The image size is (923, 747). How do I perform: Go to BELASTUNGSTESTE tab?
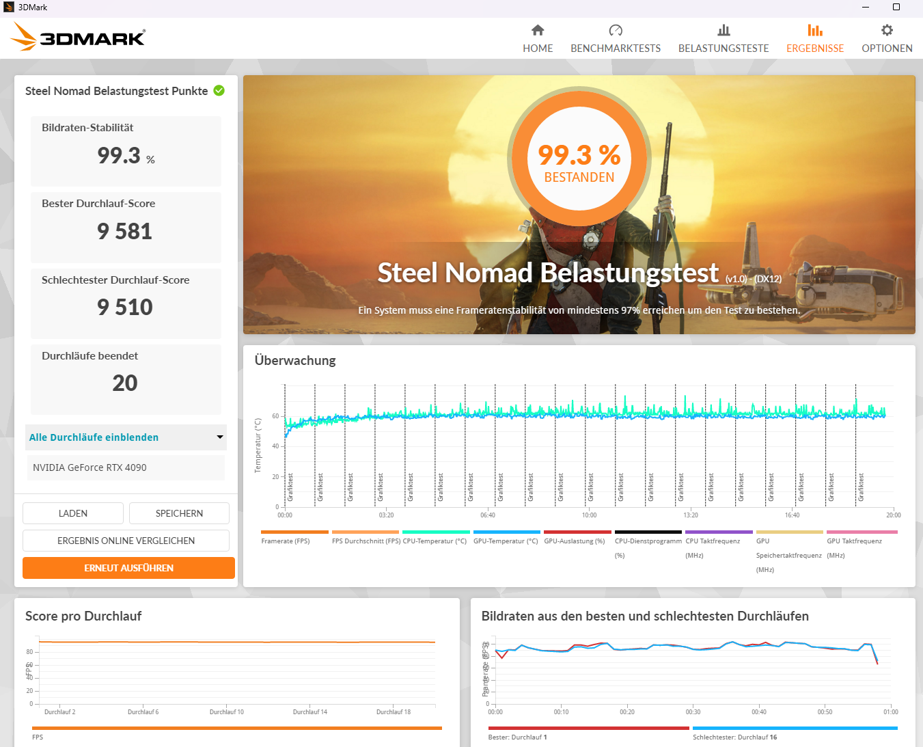724,39
